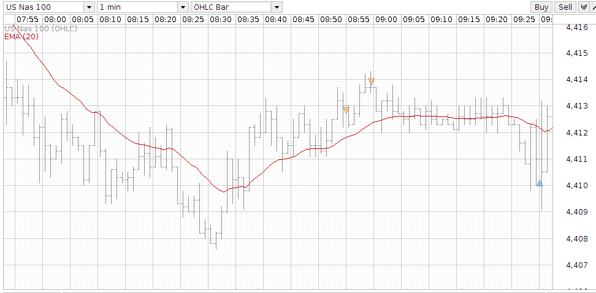Click the 08:30 time axis label
The image size is (596, 293).
pyautogui.click(x=221, y=20)
